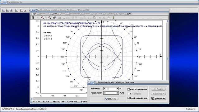This screenshot has width=199, height=112.
Task: Click the sixth graph icon in MATHPROF main toolbar
Action: 25,10
